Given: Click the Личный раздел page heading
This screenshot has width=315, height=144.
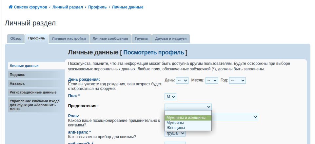Looking at the screenshot, I should [x=30, y=23].
